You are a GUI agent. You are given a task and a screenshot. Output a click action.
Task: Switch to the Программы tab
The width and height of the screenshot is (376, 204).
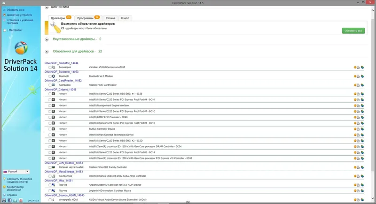click(x=88, y=18)
